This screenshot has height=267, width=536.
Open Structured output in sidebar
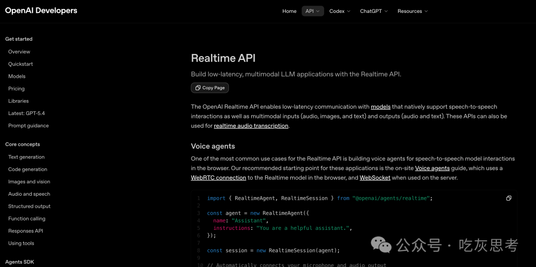coord(29,206)
